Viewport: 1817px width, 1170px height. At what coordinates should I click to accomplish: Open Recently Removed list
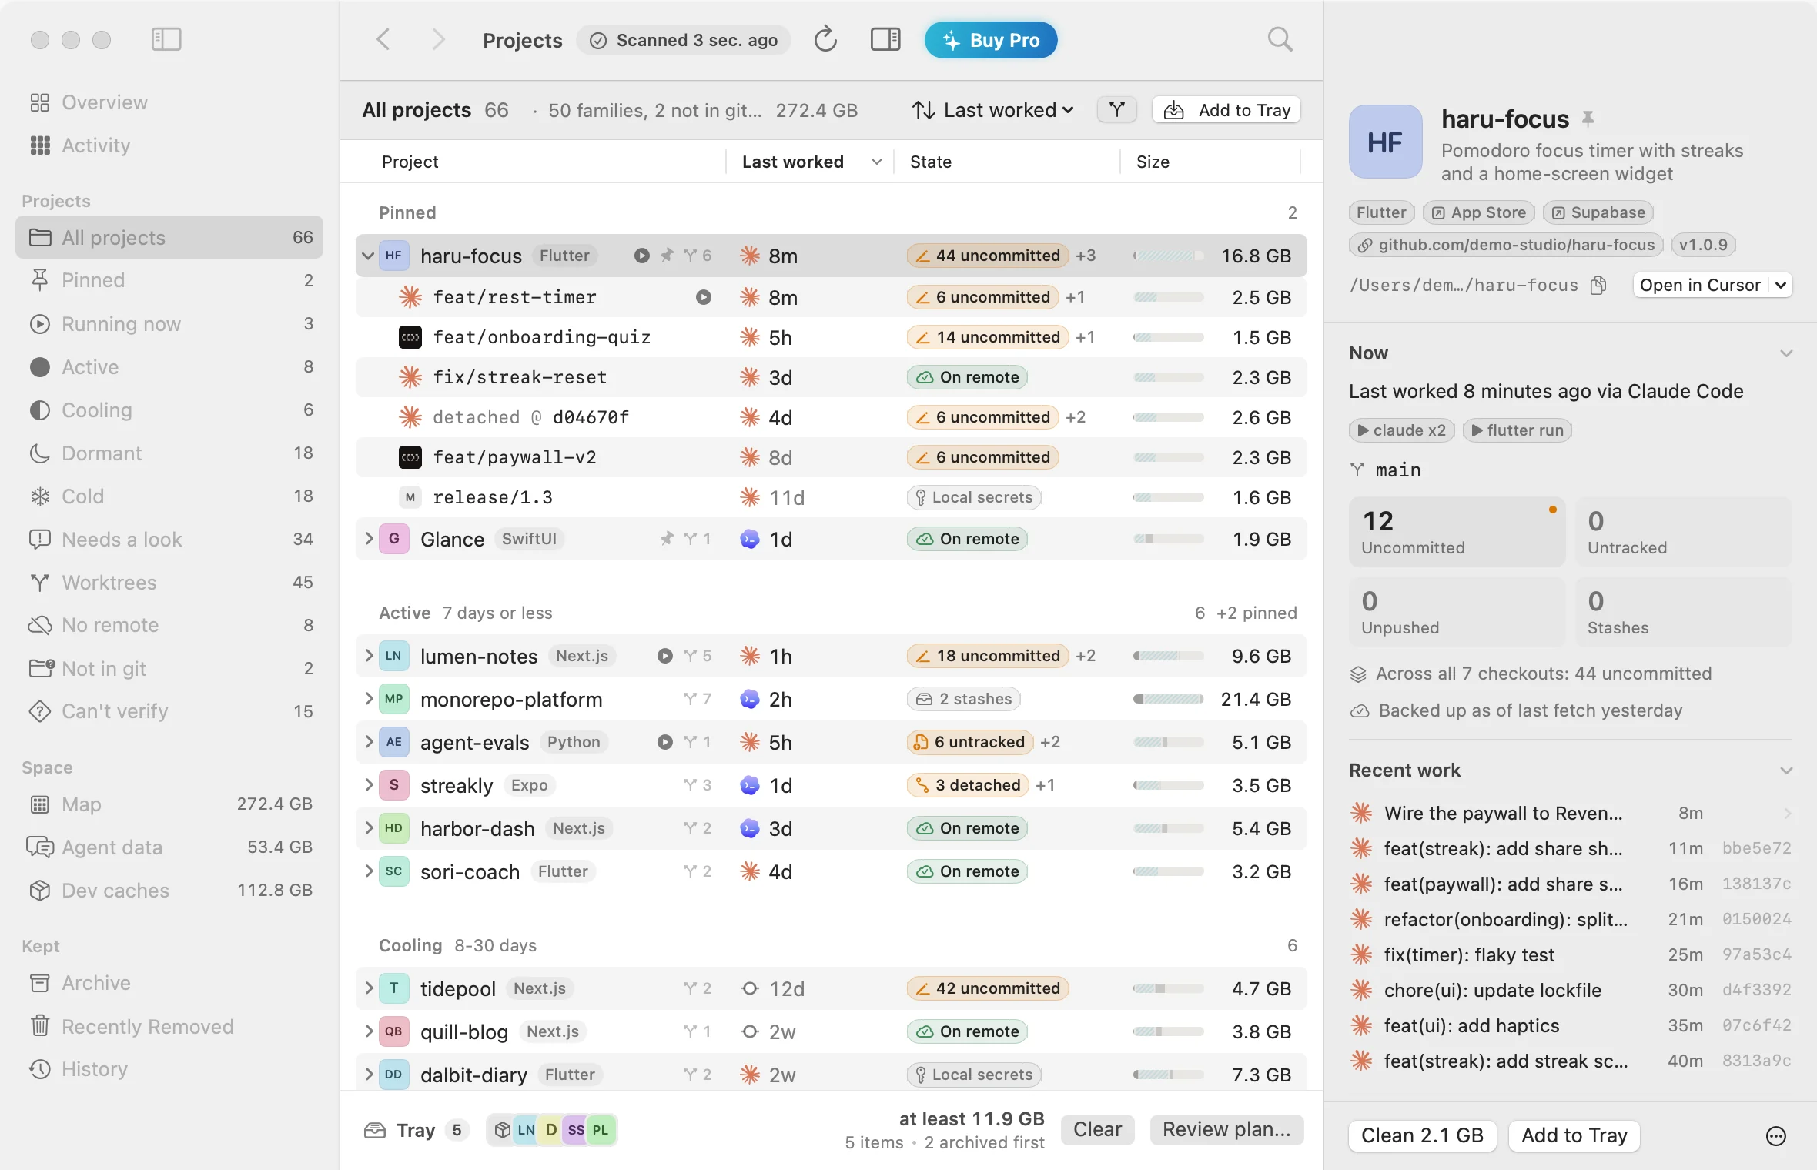169,1027
